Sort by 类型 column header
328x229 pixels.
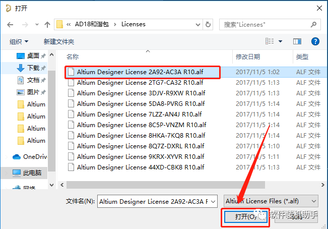302,56
